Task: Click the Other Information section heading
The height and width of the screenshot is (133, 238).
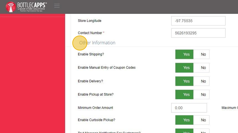Action: click(97, 43)
